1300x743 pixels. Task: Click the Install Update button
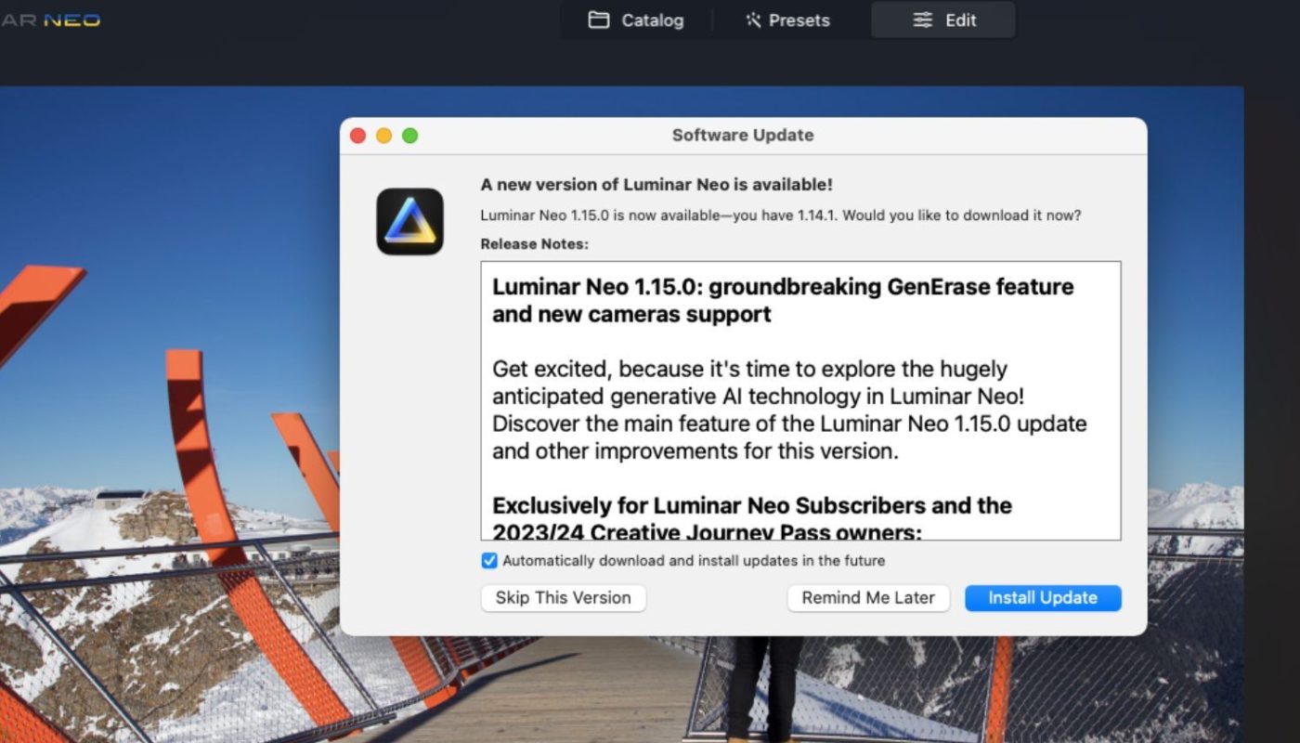[1043, 597]
